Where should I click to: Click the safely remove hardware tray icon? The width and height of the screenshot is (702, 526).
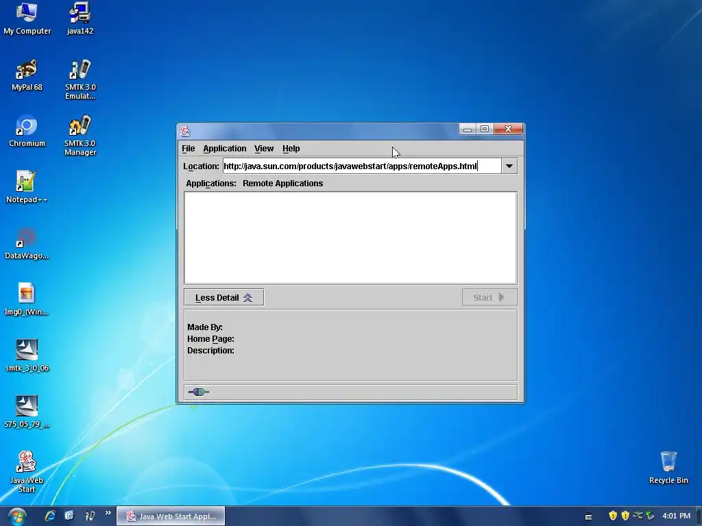[650, 516]
